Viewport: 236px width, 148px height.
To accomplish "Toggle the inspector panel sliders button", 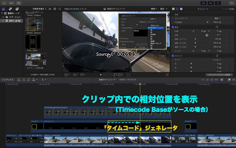I will [x=218, y=3].
